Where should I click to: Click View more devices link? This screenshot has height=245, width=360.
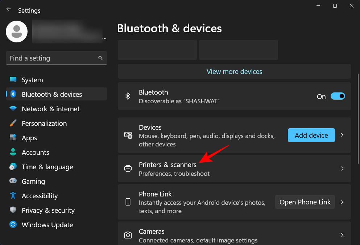coord(234,71)
